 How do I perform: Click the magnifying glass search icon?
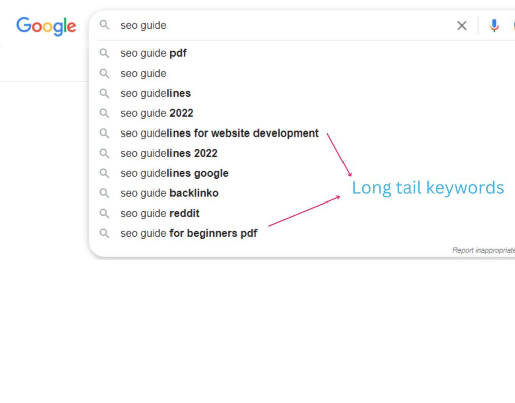click(104, 25)
